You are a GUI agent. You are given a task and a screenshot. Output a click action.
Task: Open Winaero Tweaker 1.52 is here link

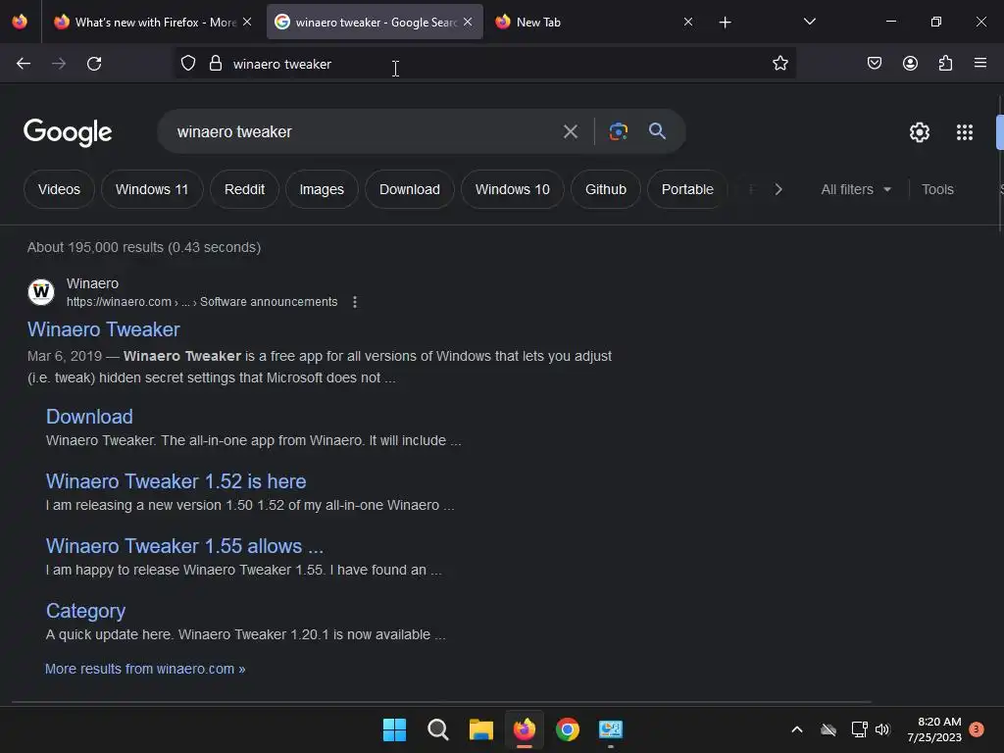click(x=176, y=481)
